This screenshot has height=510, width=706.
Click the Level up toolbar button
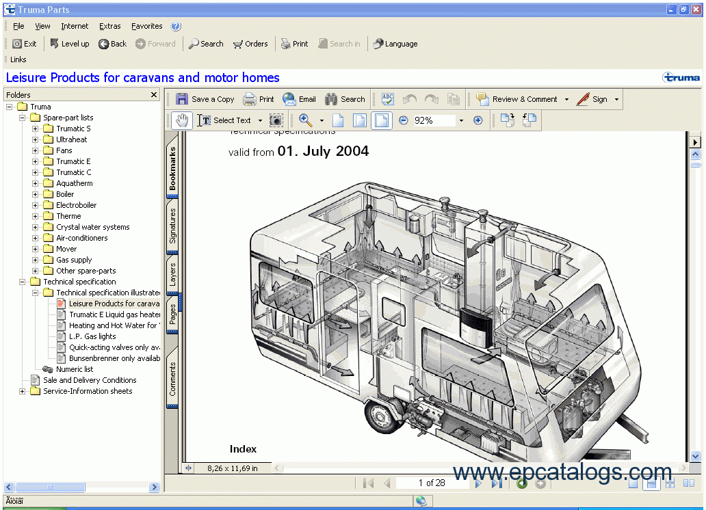69,44
